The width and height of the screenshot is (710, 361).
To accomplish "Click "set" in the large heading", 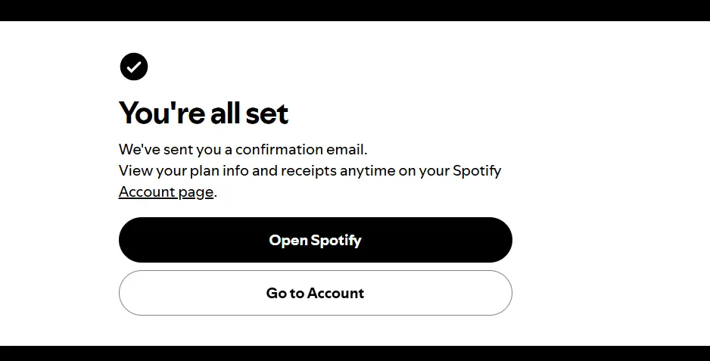I will 266,114.
